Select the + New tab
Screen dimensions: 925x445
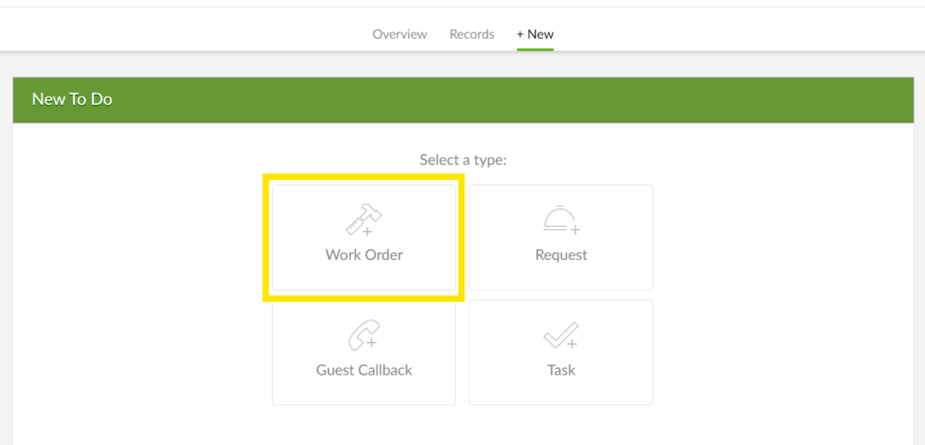click(535, 34)
